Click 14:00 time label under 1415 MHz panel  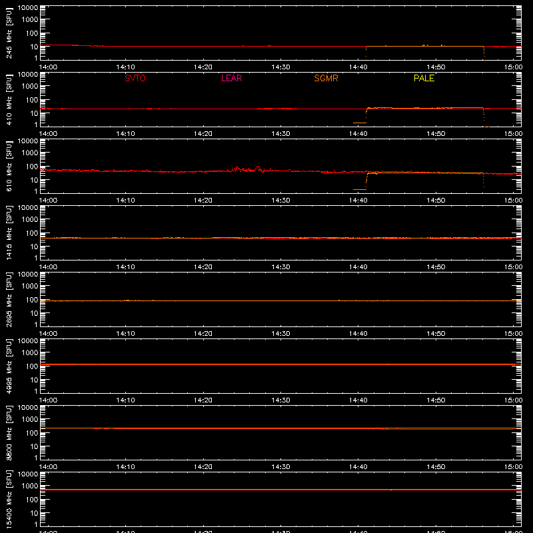pyautogui.click(x=48, y=267)
